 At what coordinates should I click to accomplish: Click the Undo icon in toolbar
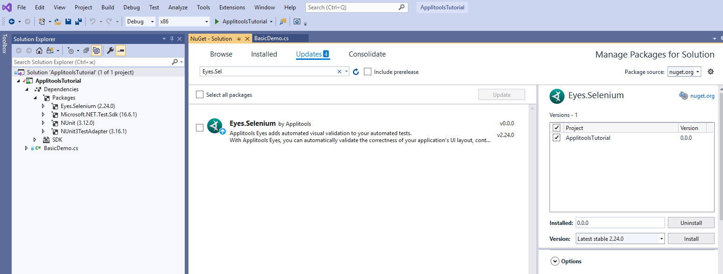pos(93,22)
